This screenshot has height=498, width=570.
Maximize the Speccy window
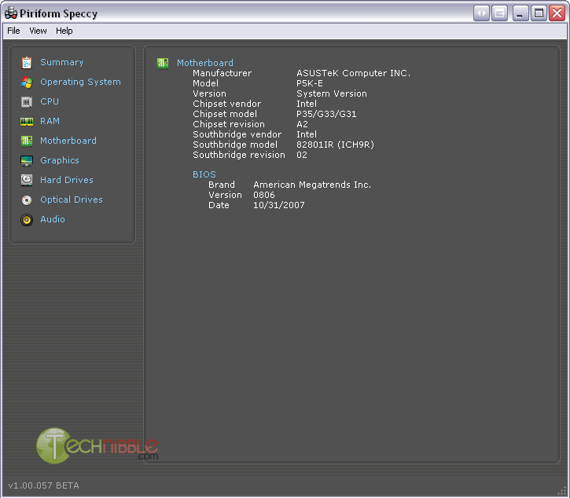tap(539, 13)
